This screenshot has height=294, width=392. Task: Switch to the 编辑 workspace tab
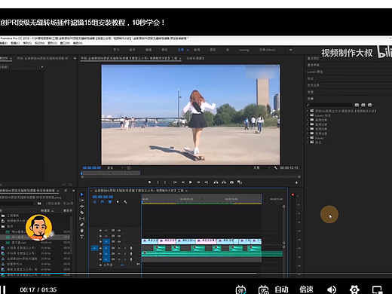[149, 50]
